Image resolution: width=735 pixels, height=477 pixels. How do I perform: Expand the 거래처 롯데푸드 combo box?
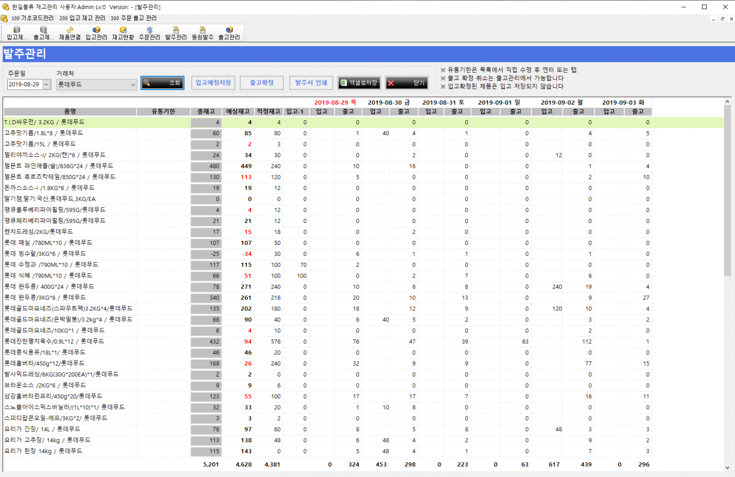[x=133, y=84]
